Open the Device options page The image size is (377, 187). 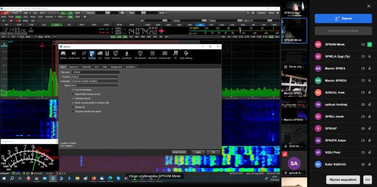pos(63,55)
